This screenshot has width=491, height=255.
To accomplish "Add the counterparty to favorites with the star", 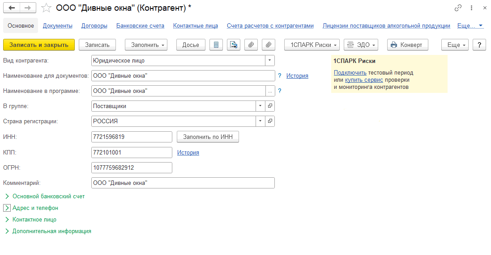I will pos(46,8).
